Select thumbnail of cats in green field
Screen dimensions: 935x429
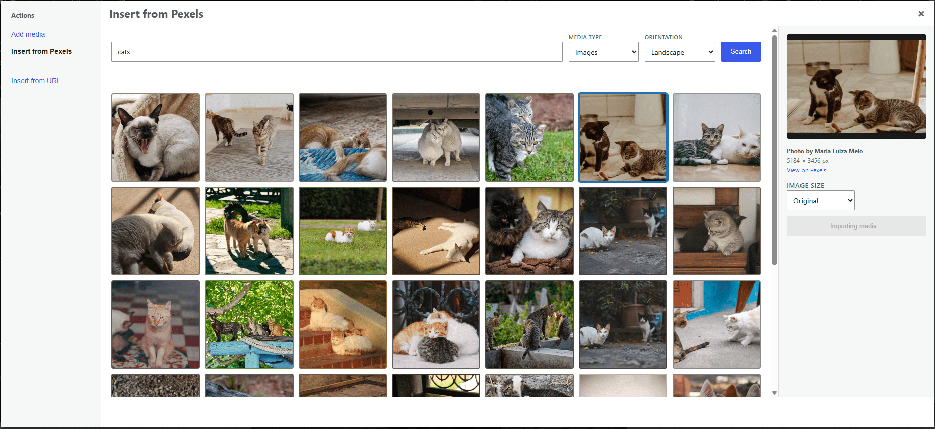pyautogui.click(x=343, y=231)
